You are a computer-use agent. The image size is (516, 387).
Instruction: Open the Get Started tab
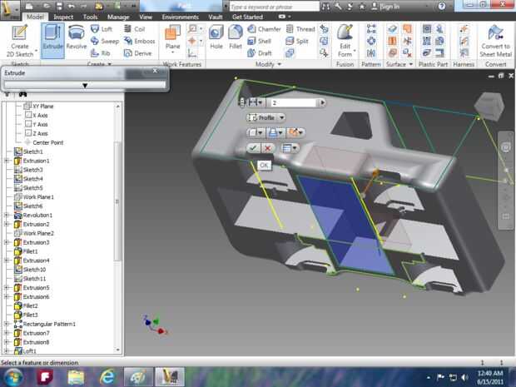pos(247,17)
